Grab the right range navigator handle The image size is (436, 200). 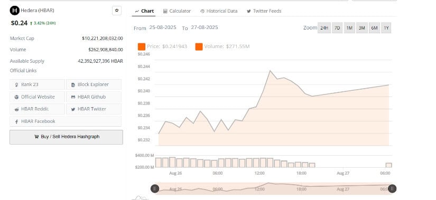[392, 188]
